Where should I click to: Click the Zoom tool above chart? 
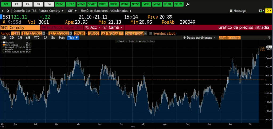[151, 41]
